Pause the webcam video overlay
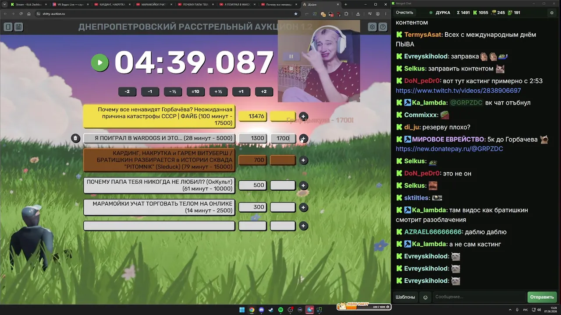The width and height of the screenshot is (561, 315). [291, 56]
